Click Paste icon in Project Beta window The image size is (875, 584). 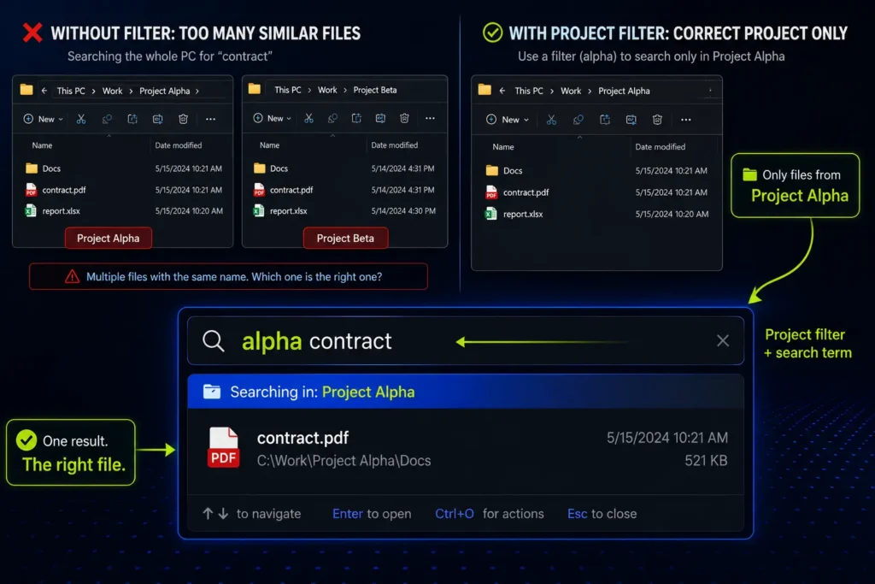(x=356, y=118)
